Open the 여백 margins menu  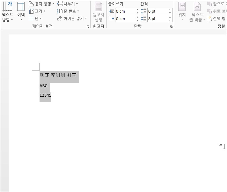[x=21, y=11]
